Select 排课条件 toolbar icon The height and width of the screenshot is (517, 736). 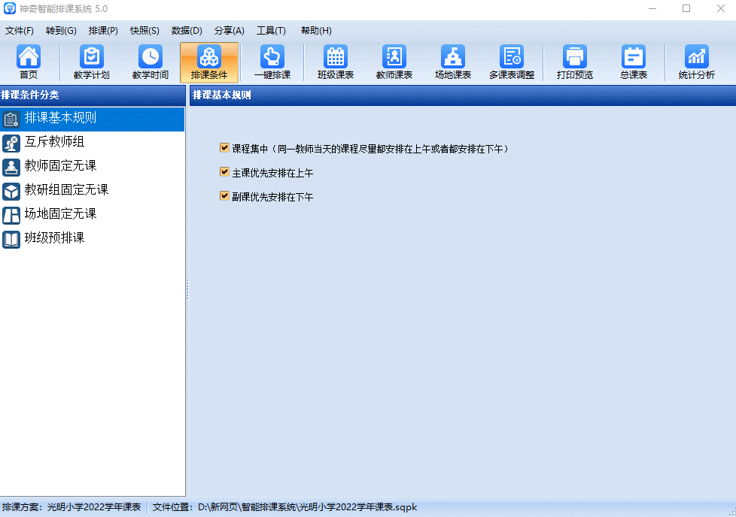point(209,62)
